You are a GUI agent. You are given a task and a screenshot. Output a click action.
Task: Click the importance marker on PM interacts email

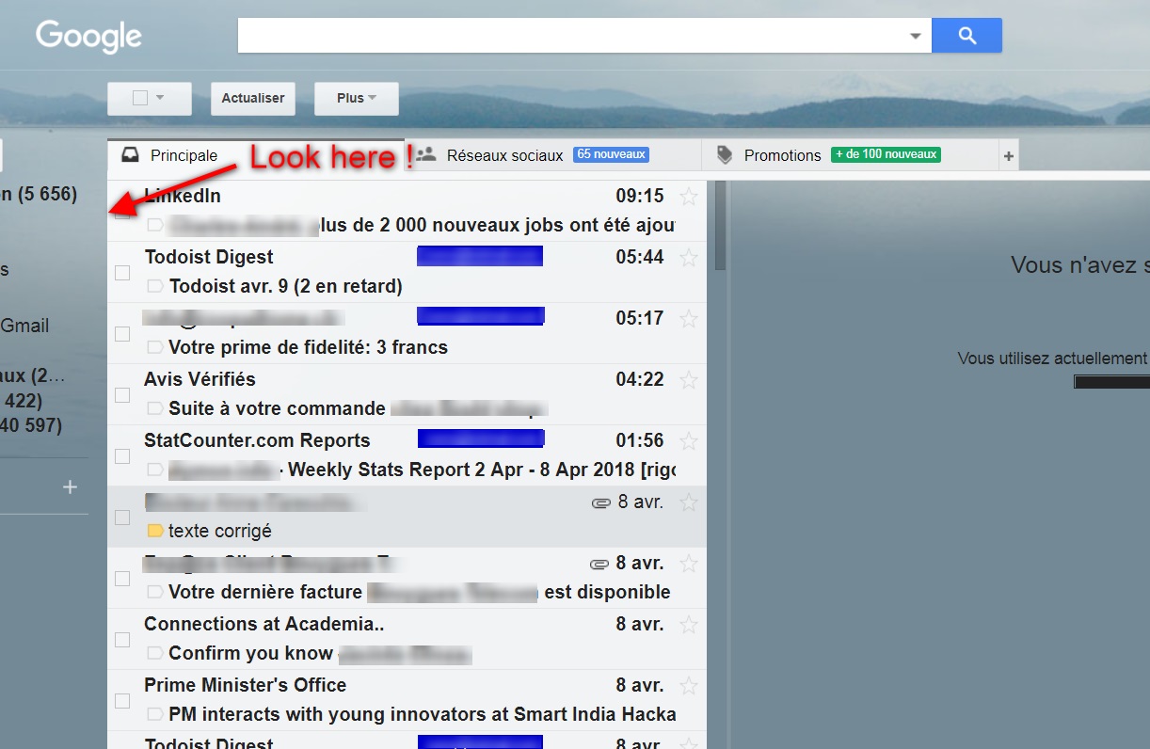pos(155,714)
